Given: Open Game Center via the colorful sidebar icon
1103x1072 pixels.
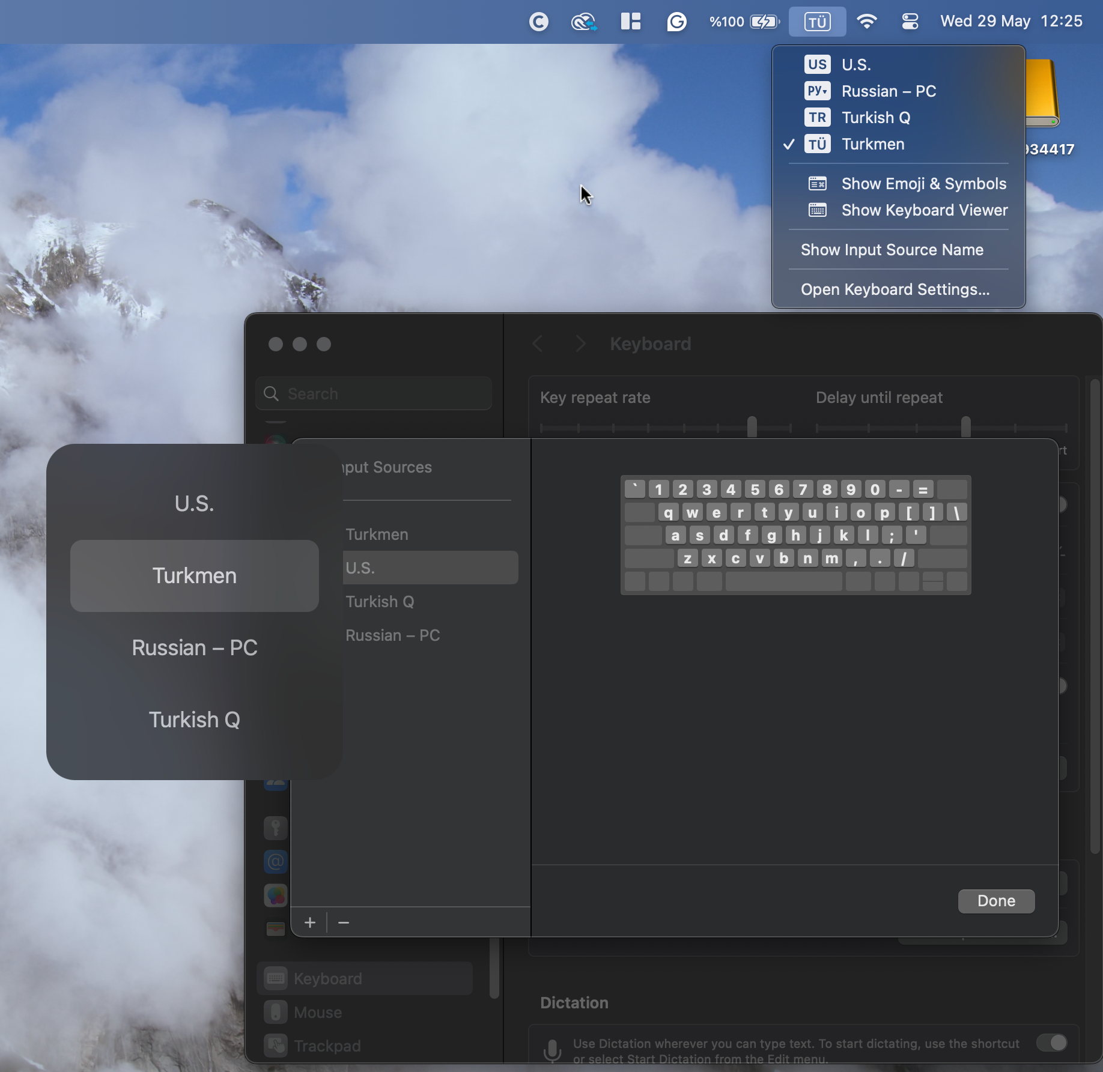Looking at the screenshot, I should tap(276, 895).
